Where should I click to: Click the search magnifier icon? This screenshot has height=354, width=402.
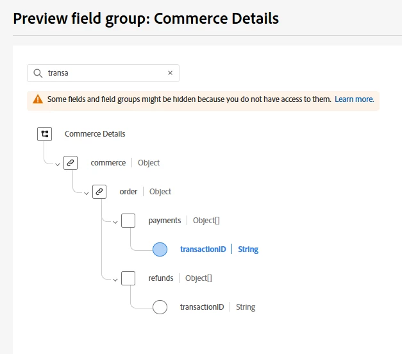[x=38, y=73]
